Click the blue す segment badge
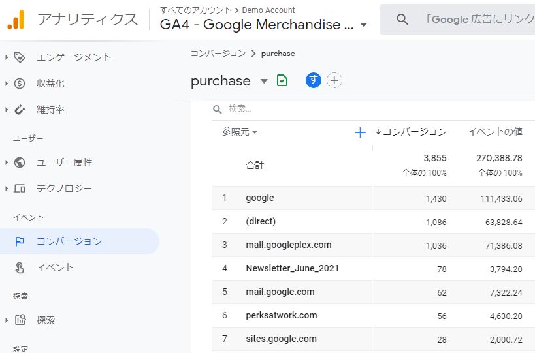 click(313, 80)
